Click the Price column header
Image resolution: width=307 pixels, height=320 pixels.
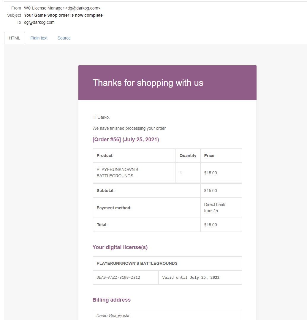pos(209,156)
